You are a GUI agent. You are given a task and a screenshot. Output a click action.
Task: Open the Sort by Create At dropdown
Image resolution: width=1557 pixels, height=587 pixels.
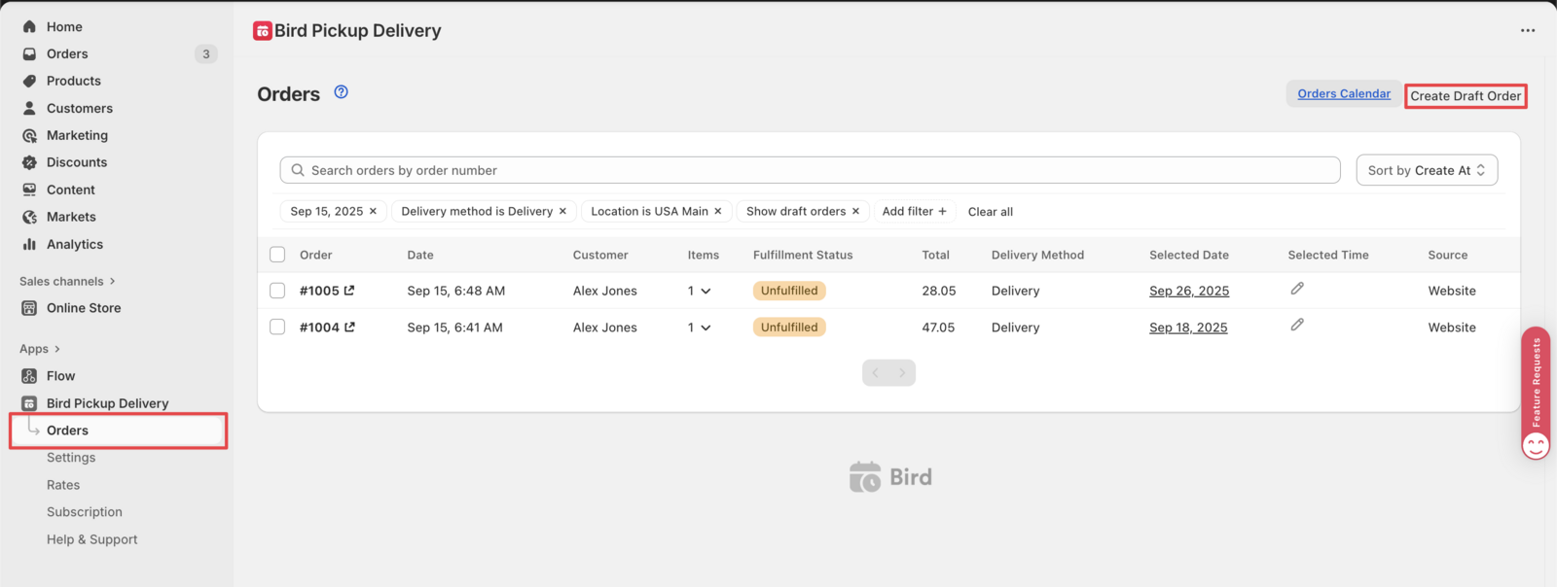coord(1427,170)
